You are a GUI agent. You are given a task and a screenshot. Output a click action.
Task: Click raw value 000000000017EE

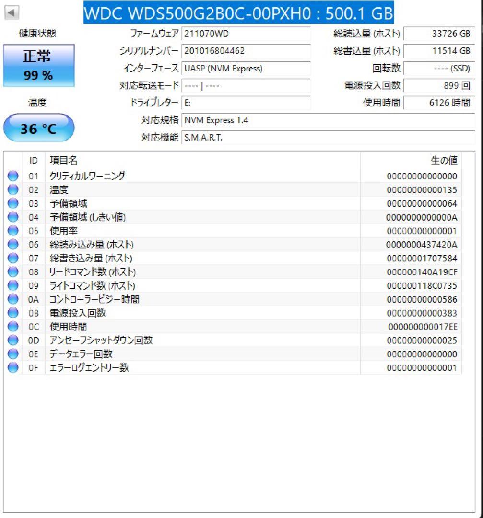pos(423,327)
